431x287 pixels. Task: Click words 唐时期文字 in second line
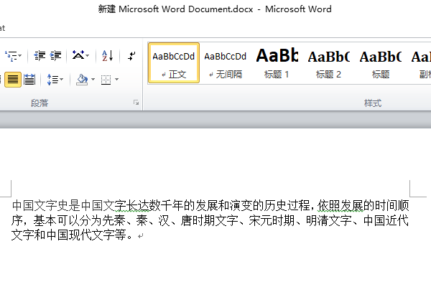(x=209, y=220)
